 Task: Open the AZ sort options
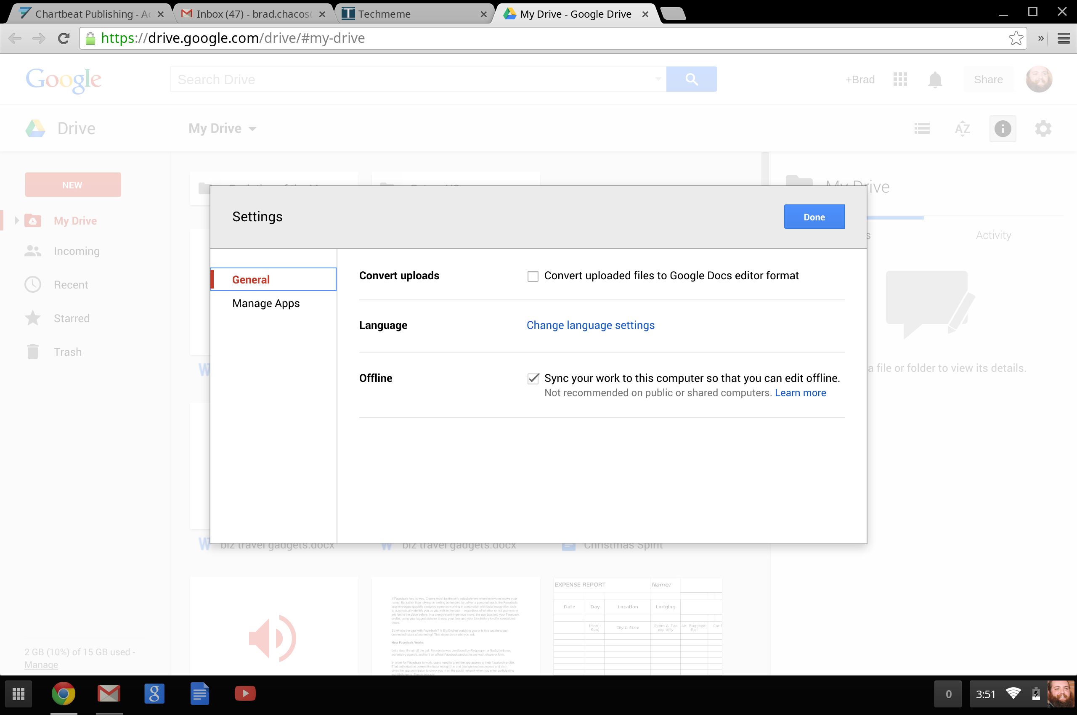(962, 129)
